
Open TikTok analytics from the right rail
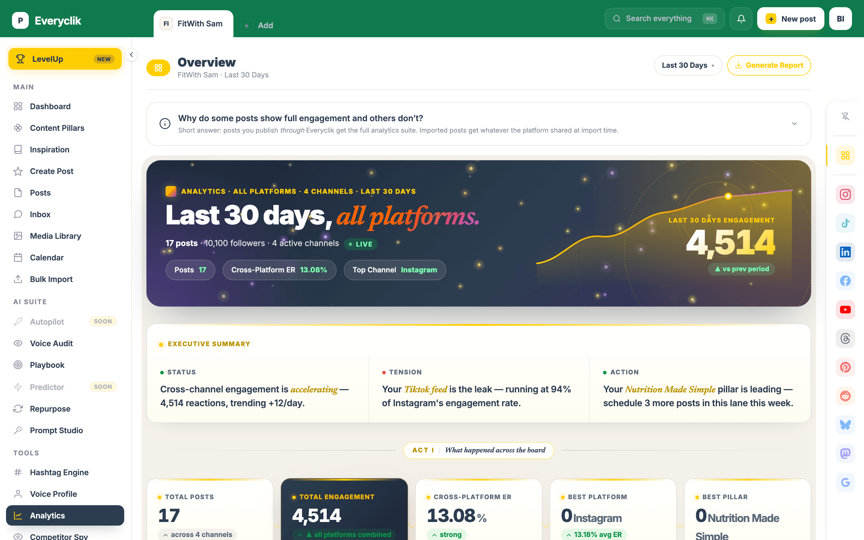click(x=845, y=223)
